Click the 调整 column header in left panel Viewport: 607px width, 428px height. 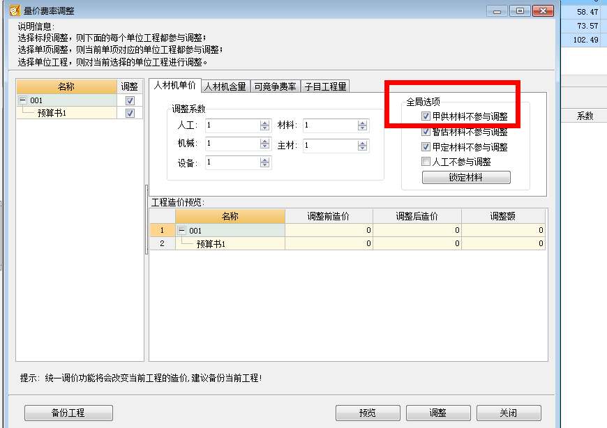click(x=130, y=86)
